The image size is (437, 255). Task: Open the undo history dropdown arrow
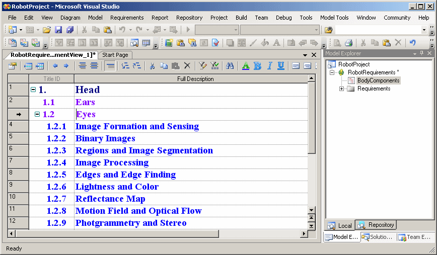(x=130, y=30)
